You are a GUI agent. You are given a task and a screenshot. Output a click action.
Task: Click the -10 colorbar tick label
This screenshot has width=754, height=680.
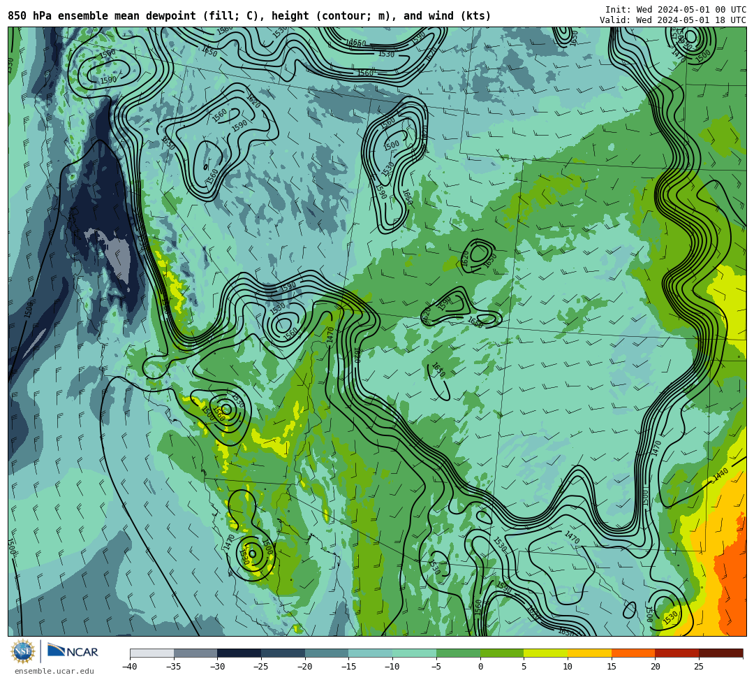click(392, 667)
